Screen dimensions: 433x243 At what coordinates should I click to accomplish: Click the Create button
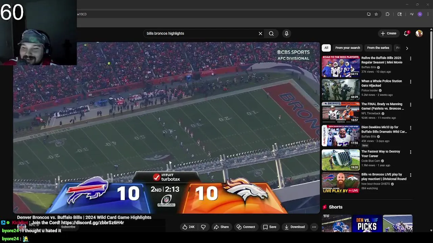point(388,33)
